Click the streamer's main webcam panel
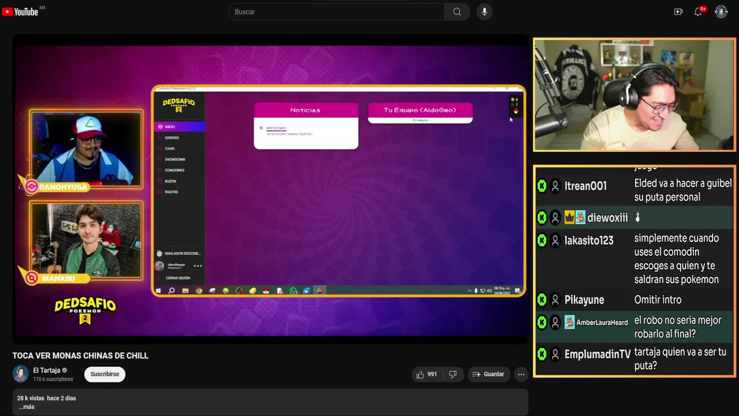The height and width of the screenshot is (416, 739). click(x=634, y=95)
